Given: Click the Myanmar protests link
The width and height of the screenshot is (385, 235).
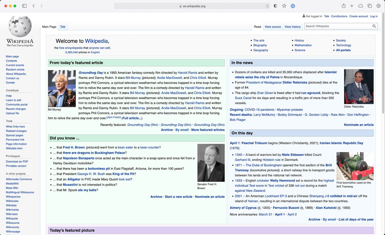Looking at the screenshot, I should pos(290,110).
